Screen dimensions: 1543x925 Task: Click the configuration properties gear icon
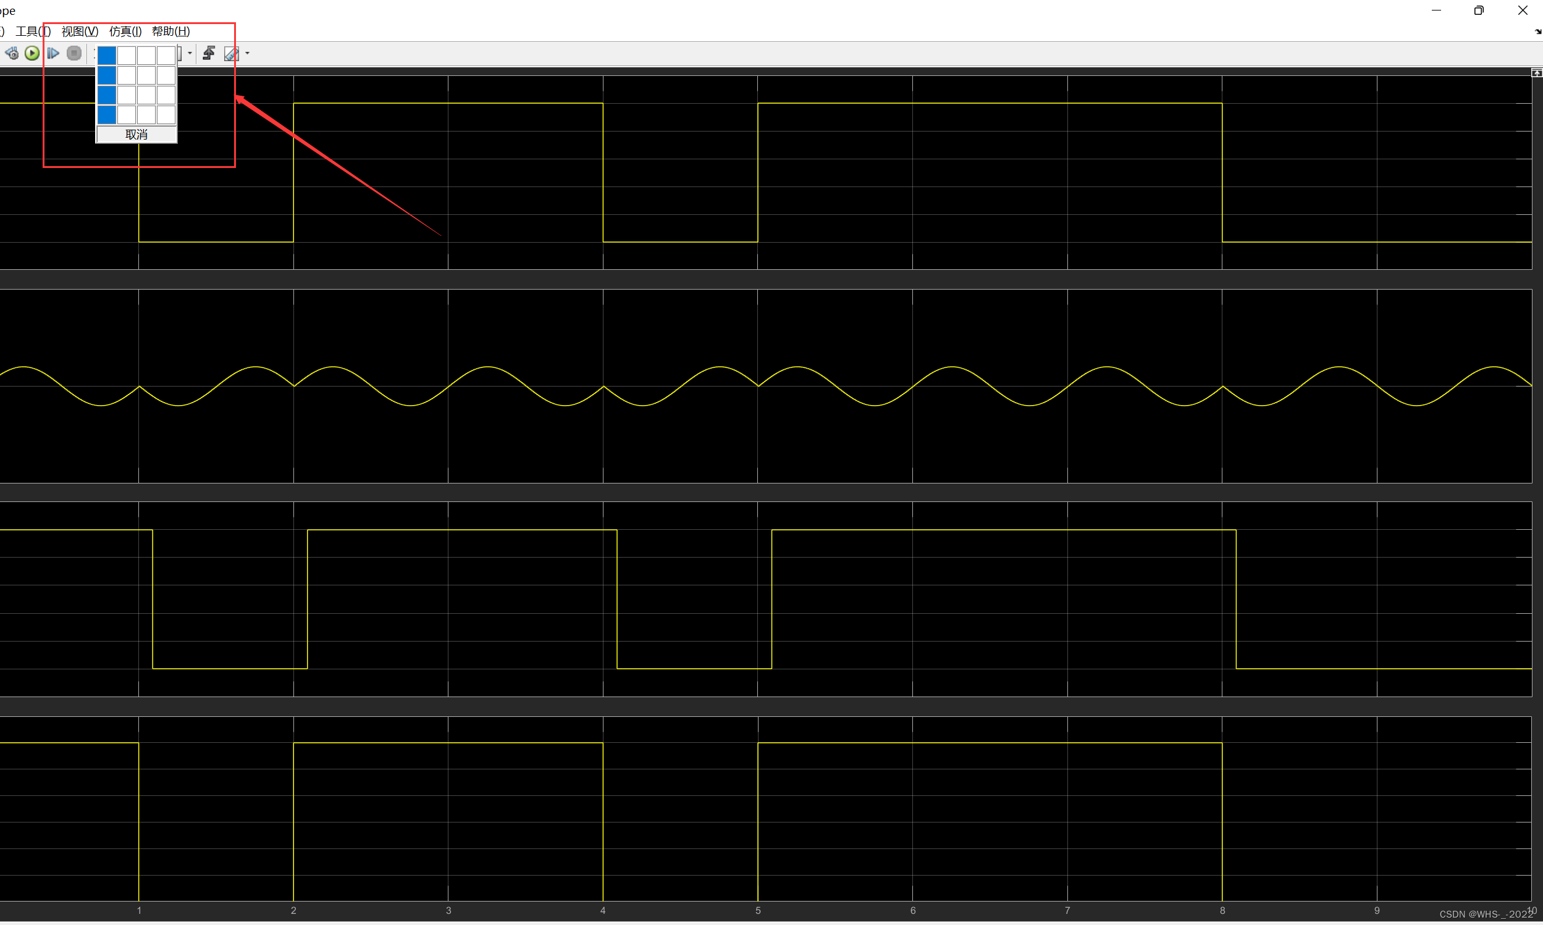(11, 54)
